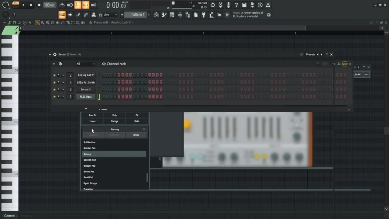Viewport: 389px width, 219px height.
Task: Click the stamp tool icon in toolbar
Action: coord(94,15)
